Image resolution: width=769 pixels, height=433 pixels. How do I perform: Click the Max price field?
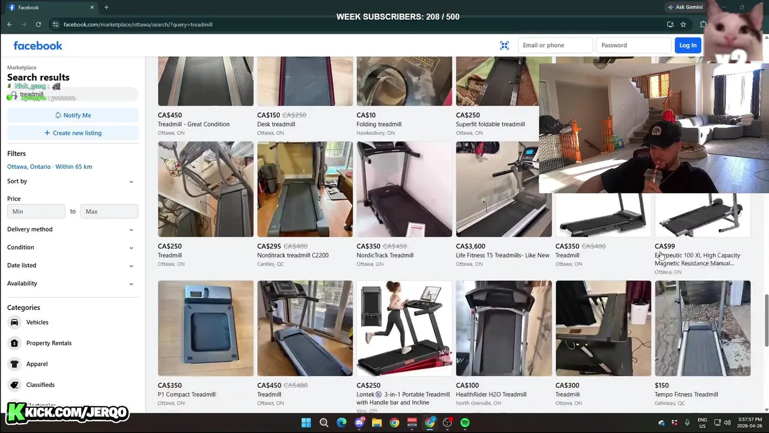[x=109, y=211]
